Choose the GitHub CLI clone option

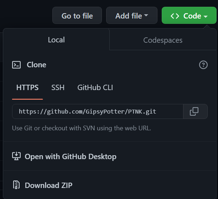[95, 88]
